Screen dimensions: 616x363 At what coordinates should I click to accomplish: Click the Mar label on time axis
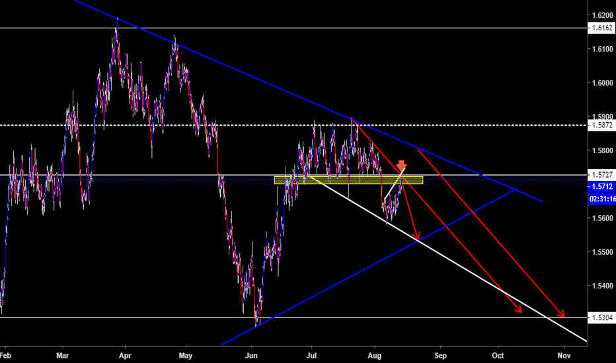[63, 356]
